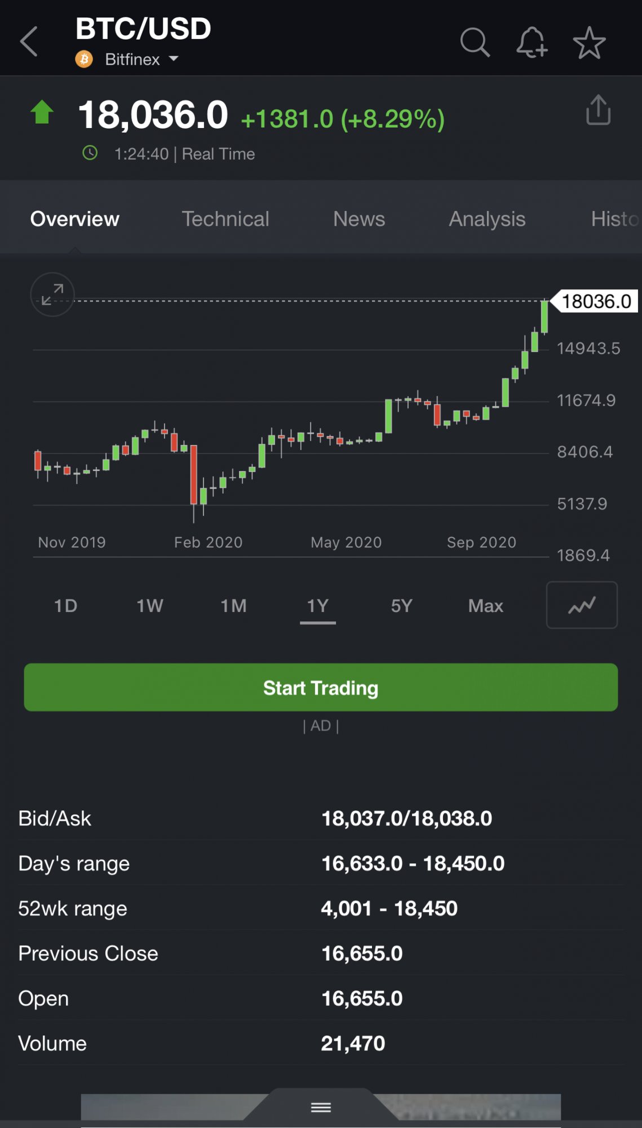This screenshot has width=642, height=1128.
Task: Tap the share icon beside the price
Action: [598, 109]
